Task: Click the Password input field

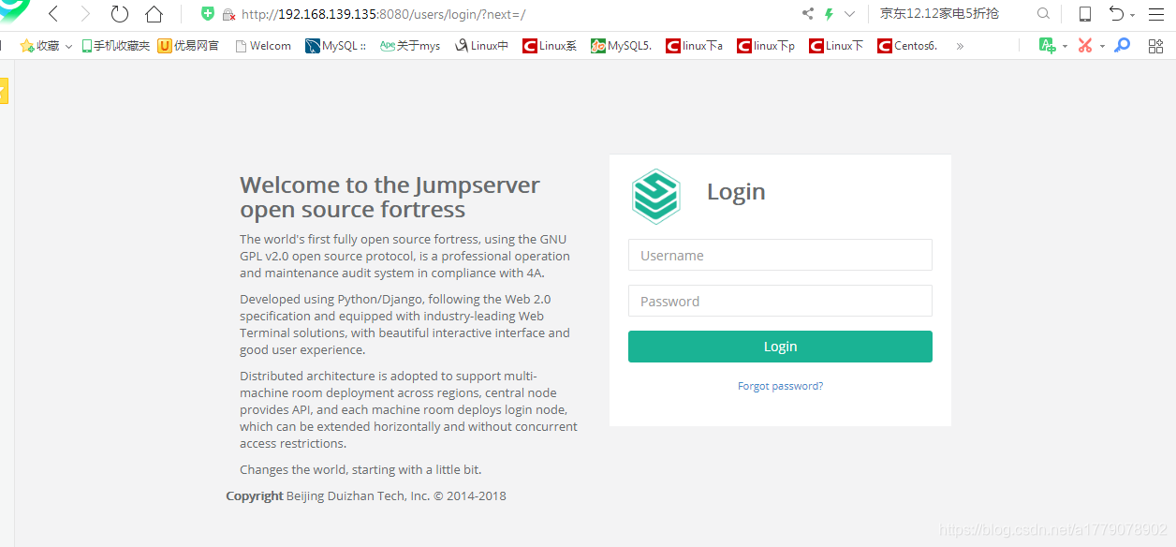Action: tap(780, 301)
